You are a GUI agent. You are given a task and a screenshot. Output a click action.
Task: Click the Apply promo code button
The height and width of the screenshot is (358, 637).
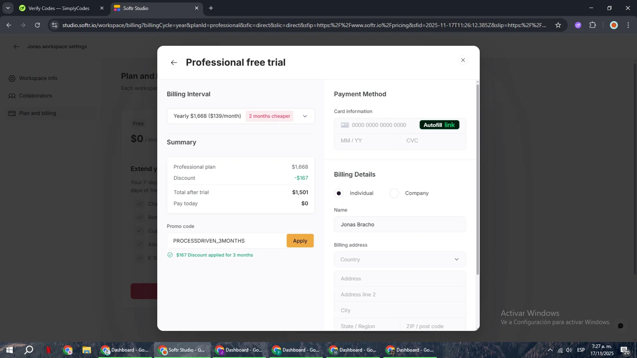click(x=300, y=241)
